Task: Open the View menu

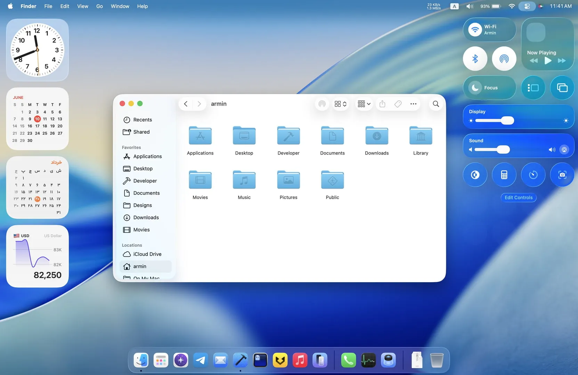Action: pos(82,6)
